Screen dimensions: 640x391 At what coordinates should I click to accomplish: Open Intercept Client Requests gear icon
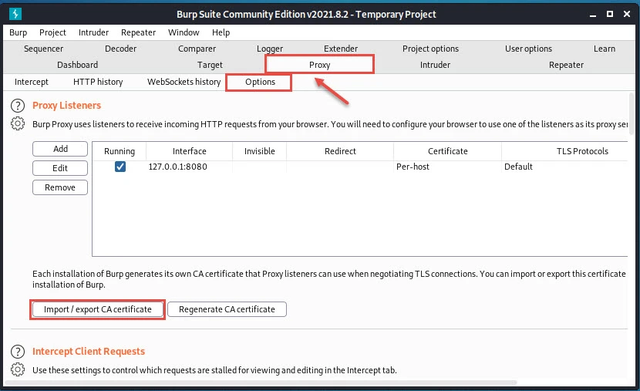click(x=18, y=369)
